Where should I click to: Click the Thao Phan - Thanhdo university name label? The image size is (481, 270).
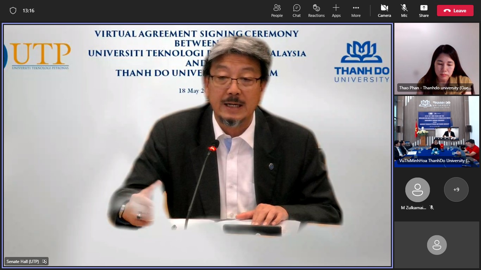(435, 88)
